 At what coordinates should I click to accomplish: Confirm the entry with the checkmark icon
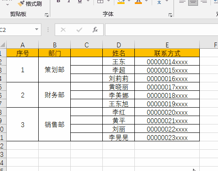pos(79,30)
